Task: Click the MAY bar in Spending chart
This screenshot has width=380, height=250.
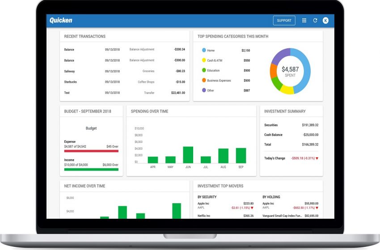Action: tap(170, 160)
